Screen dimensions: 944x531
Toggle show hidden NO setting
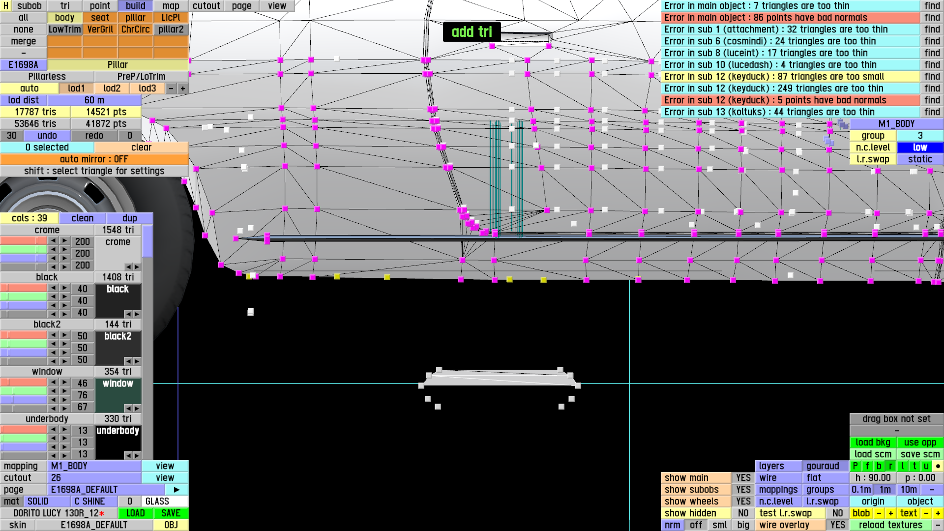pos(743,513)
